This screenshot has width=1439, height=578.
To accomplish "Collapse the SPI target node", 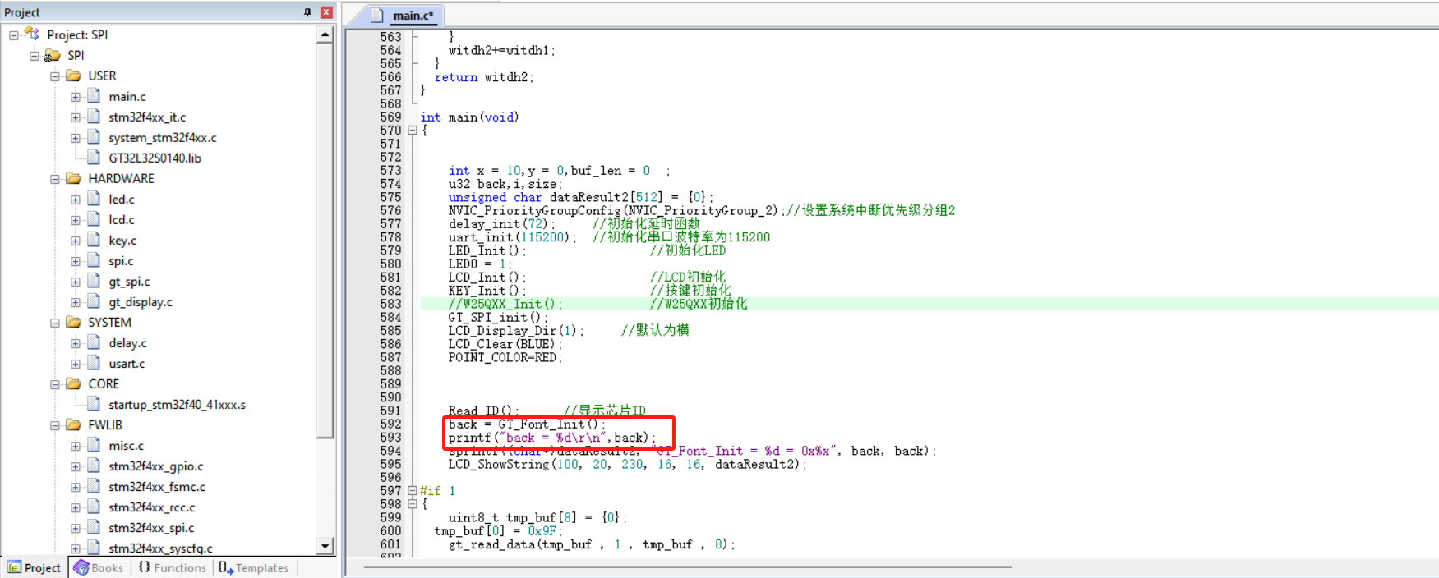I will pos(35,56).
